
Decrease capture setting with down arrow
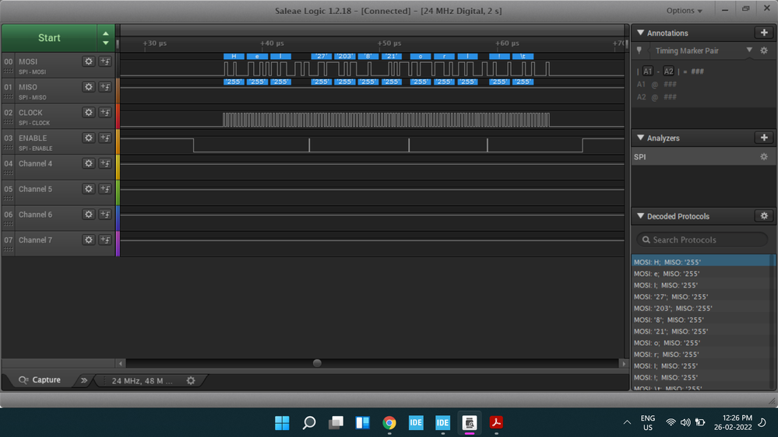(106, 43)
